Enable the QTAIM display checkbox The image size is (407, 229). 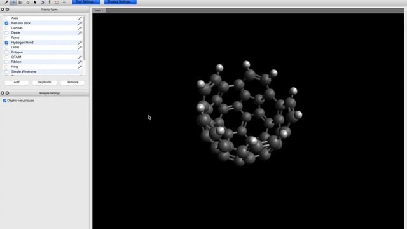pyautogui.click(x=6, y=57)
